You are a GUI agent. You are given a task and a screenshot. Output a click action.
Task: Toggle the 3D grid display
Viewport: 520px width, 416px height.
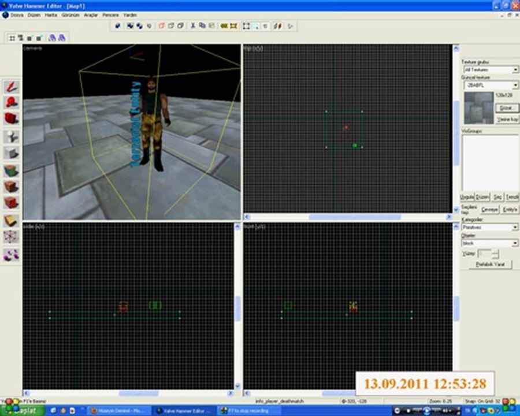coord(21,38)
